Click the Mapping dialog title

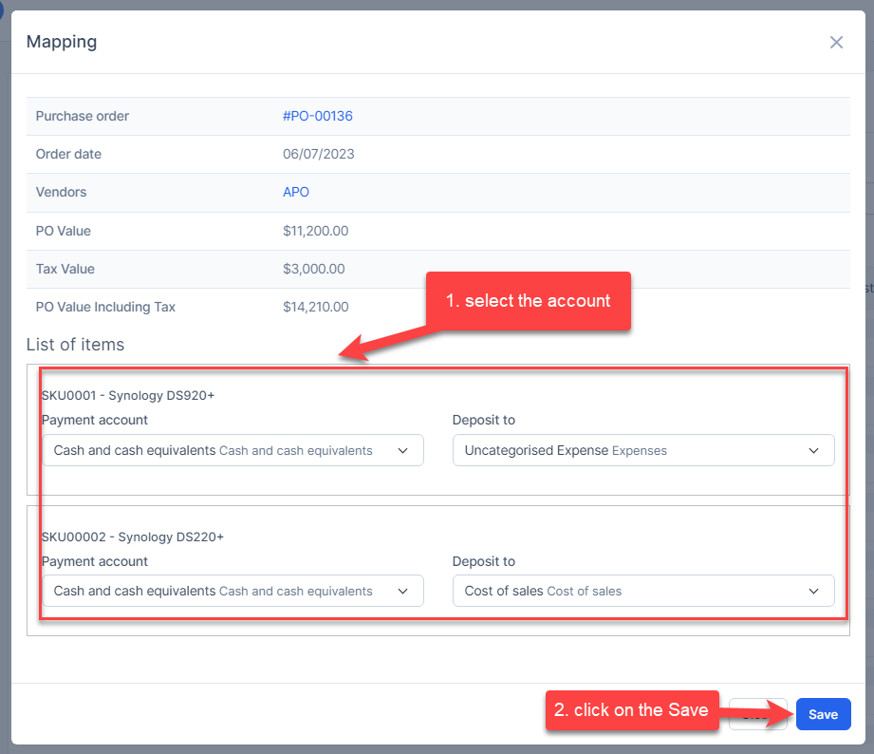tap(61, 42)
